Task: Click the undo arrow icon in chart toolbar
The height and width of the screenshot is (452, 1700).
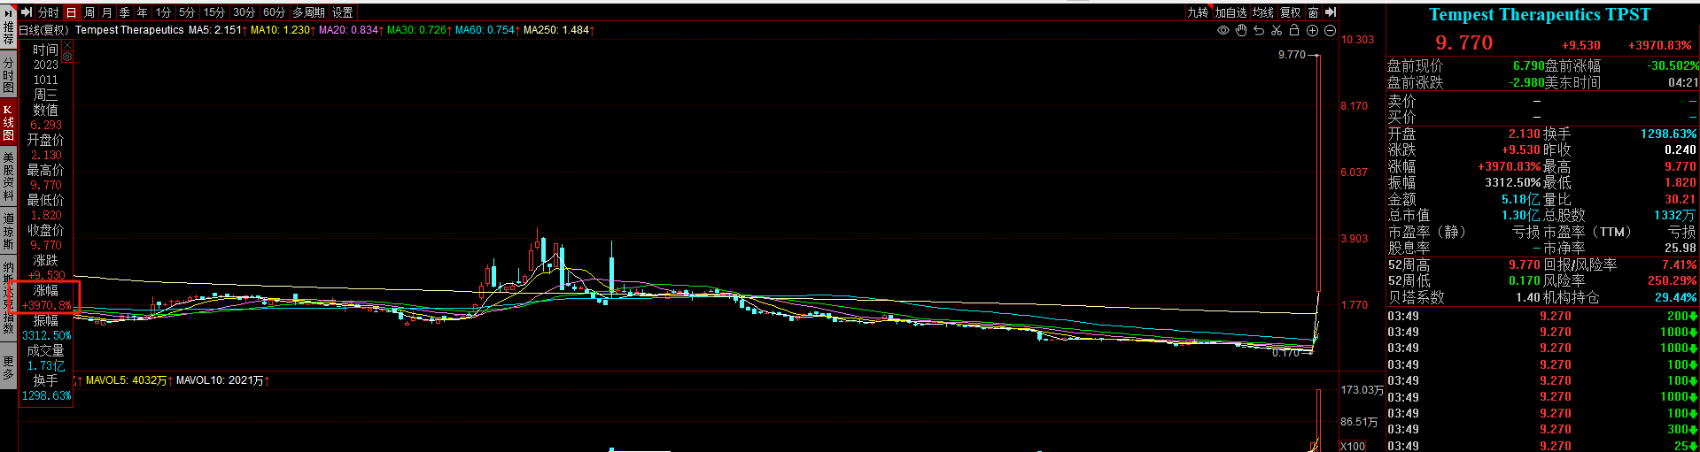Action: point(1259,30)
